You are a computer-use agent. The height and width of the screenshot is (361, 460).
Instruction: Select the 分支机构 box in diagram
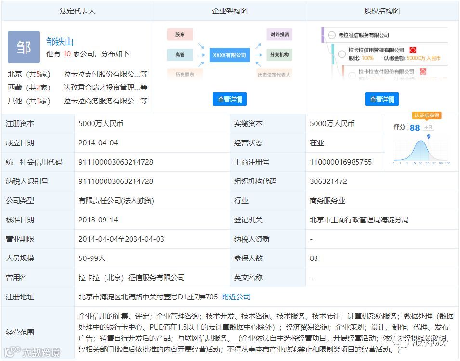pos(279,54)
